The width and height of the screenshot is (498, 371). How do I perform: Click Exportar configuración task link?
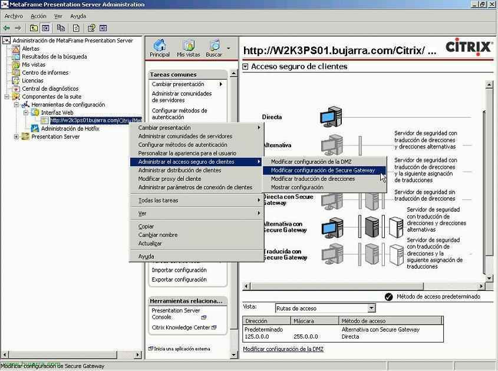coord(179,280)
